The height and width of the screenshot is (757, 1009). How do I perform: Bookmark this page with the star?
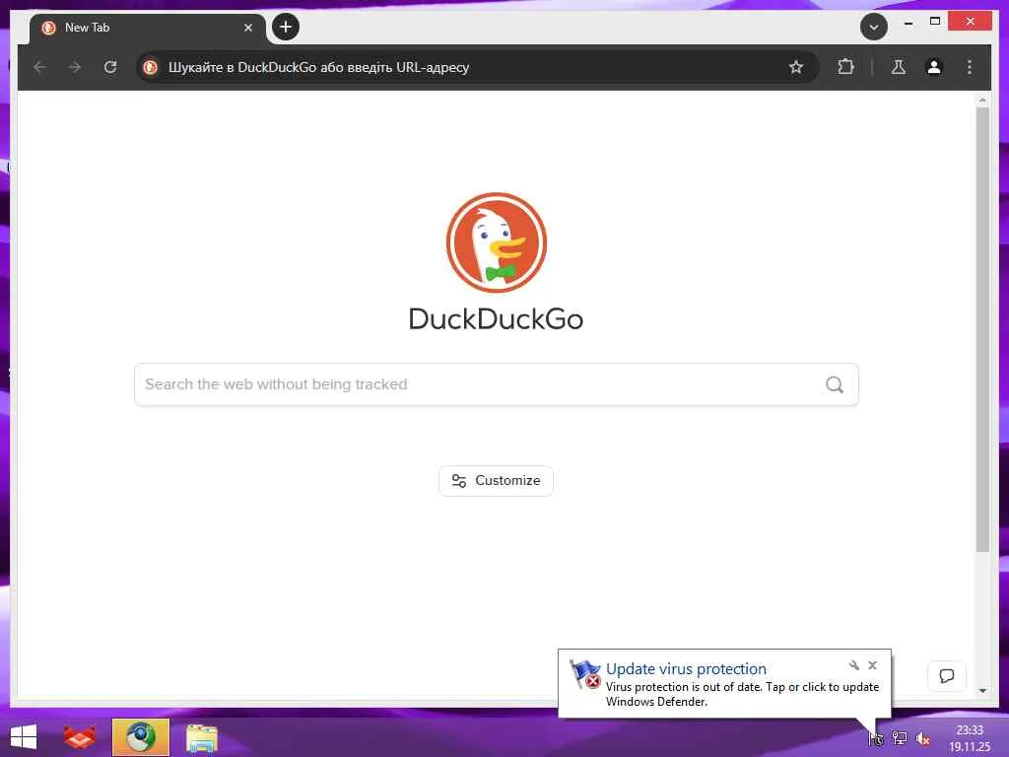click(x=796, y=67)
